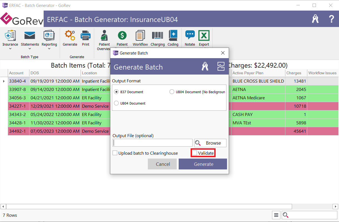Expand the Insurance dropdown chevron
339x222 pixels.
[10, 49]
